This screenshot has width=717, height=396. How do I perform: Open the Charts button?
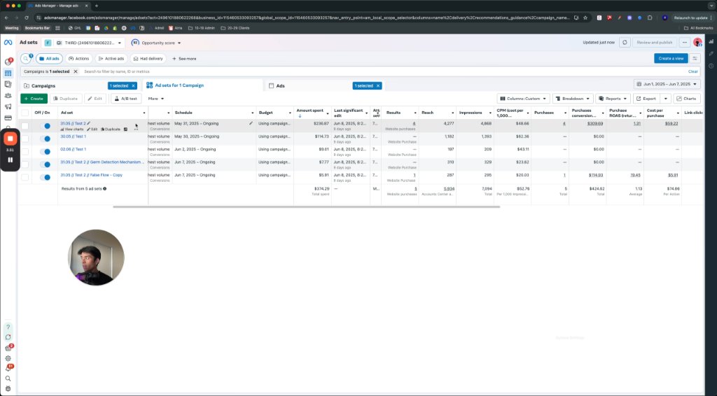pos(687,99)
